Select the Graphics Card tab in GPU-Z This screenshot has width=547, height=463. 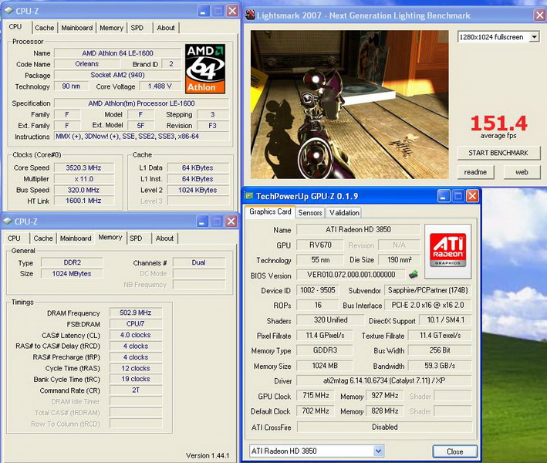[270, 211]
